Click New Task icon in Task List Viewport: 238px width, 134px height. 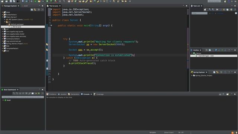[x=205, y=10]
